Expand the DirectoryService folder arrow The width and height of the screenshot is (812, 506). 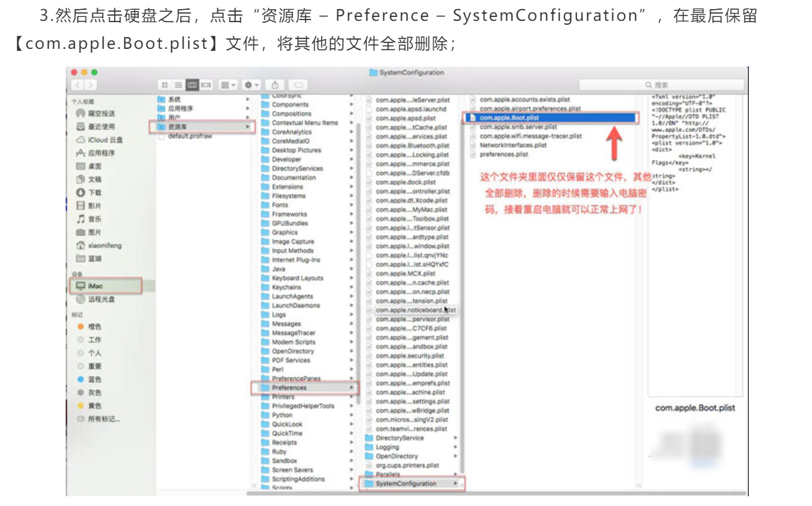[x=455, y=438]
